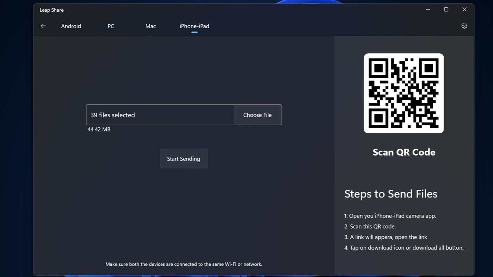Select the Mac tab
493x277 pixels.
pos(150,26)
